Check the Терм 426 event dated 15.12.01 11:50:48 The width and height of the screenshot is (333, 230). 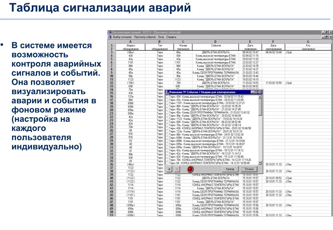tap(167, 157)
